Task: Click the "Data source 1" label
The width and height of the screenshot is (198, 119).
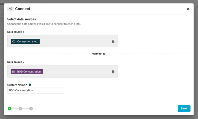Action: point(16,32)
